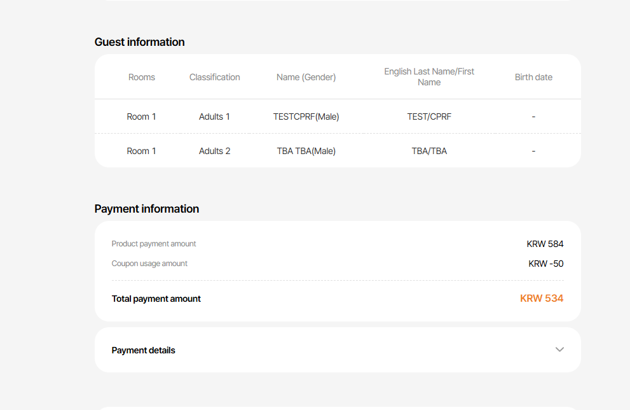Click the TEST/CPRF English name cell
This screenshot has width=630, height=410.
click(x=429, y=117)
